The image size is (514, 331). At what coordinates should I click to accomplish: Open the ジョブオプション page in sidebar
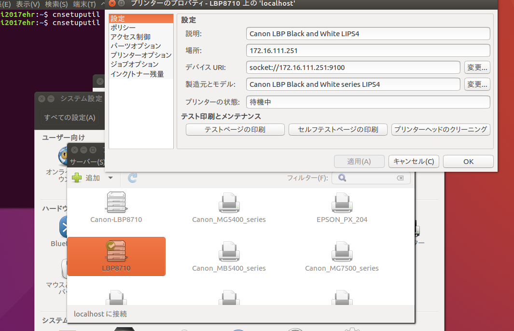click(141, 64)
